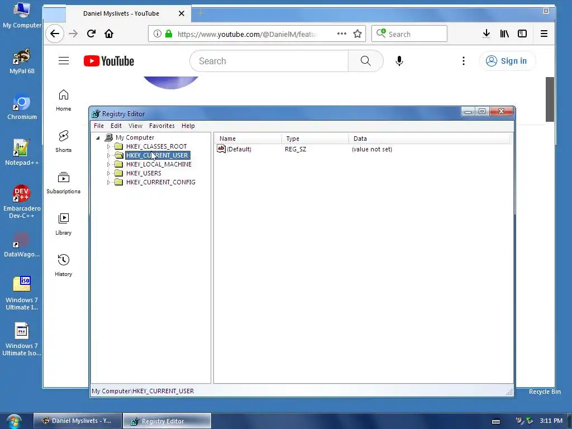Expand the HKEY_CLASSES_ROOT key
The width and height of the screenshot is (572, 429).
pyautogui.click(x=108, y=147)
